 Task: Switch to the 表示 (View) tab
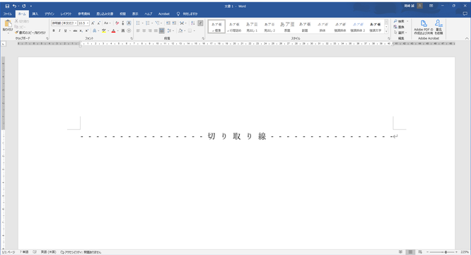tap(135, 14)
